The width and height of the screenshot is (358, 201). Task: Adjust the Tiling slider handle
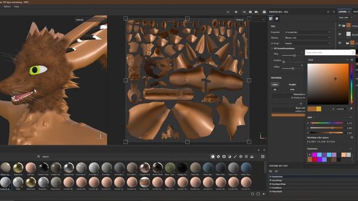pos(295,55)
